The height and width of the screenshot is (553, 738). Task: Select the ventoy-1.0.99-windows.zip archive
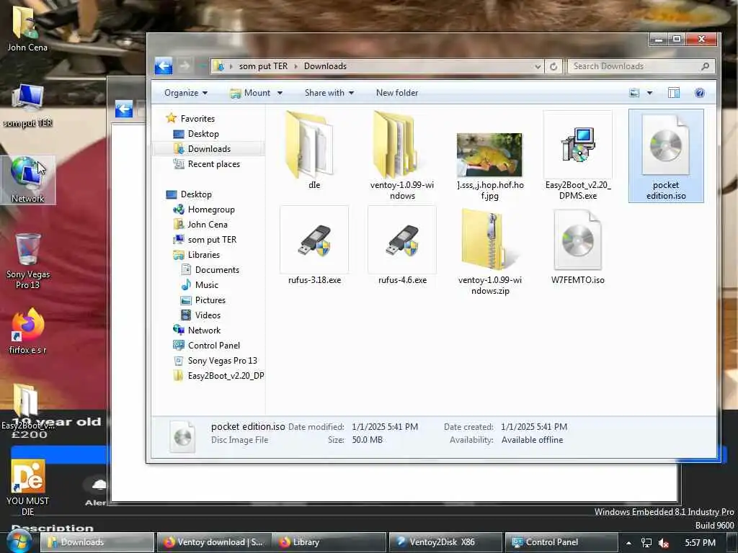pos(489,251)
